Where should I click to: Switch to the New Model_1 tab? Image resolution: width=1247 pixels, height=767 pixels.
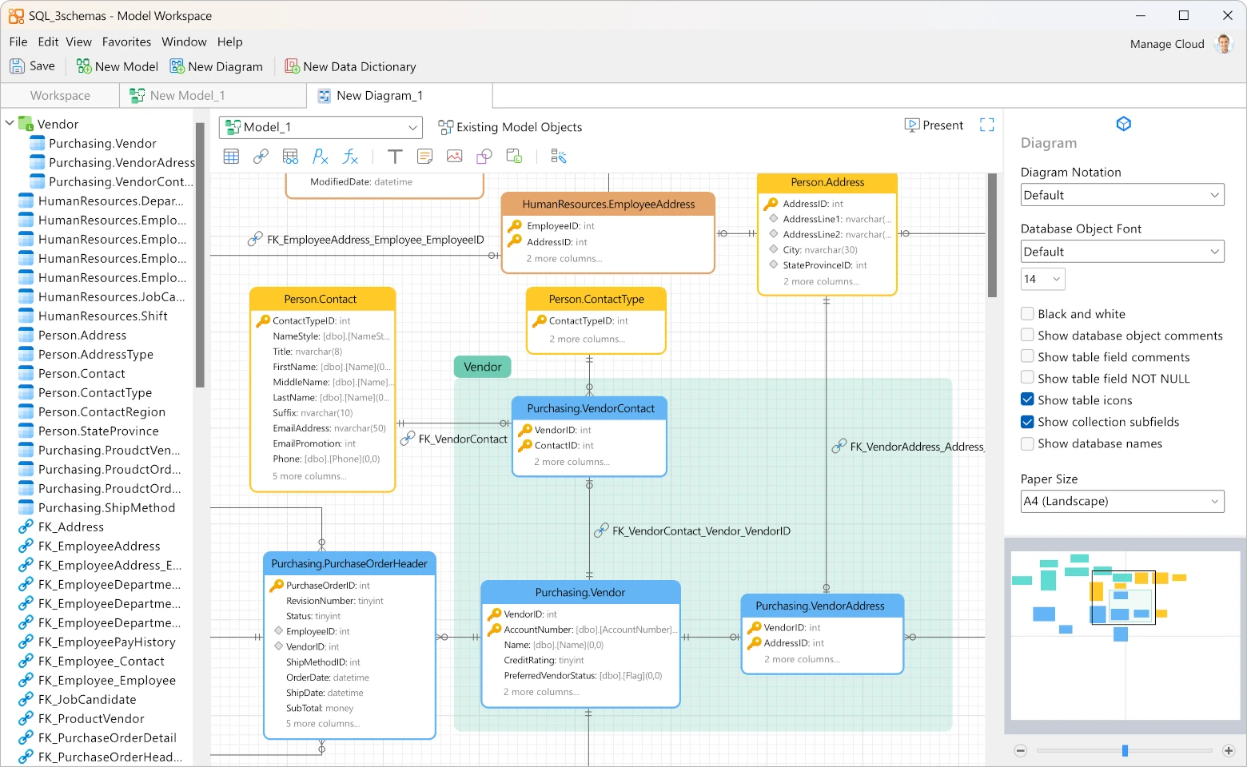click(x=187, y=96)
